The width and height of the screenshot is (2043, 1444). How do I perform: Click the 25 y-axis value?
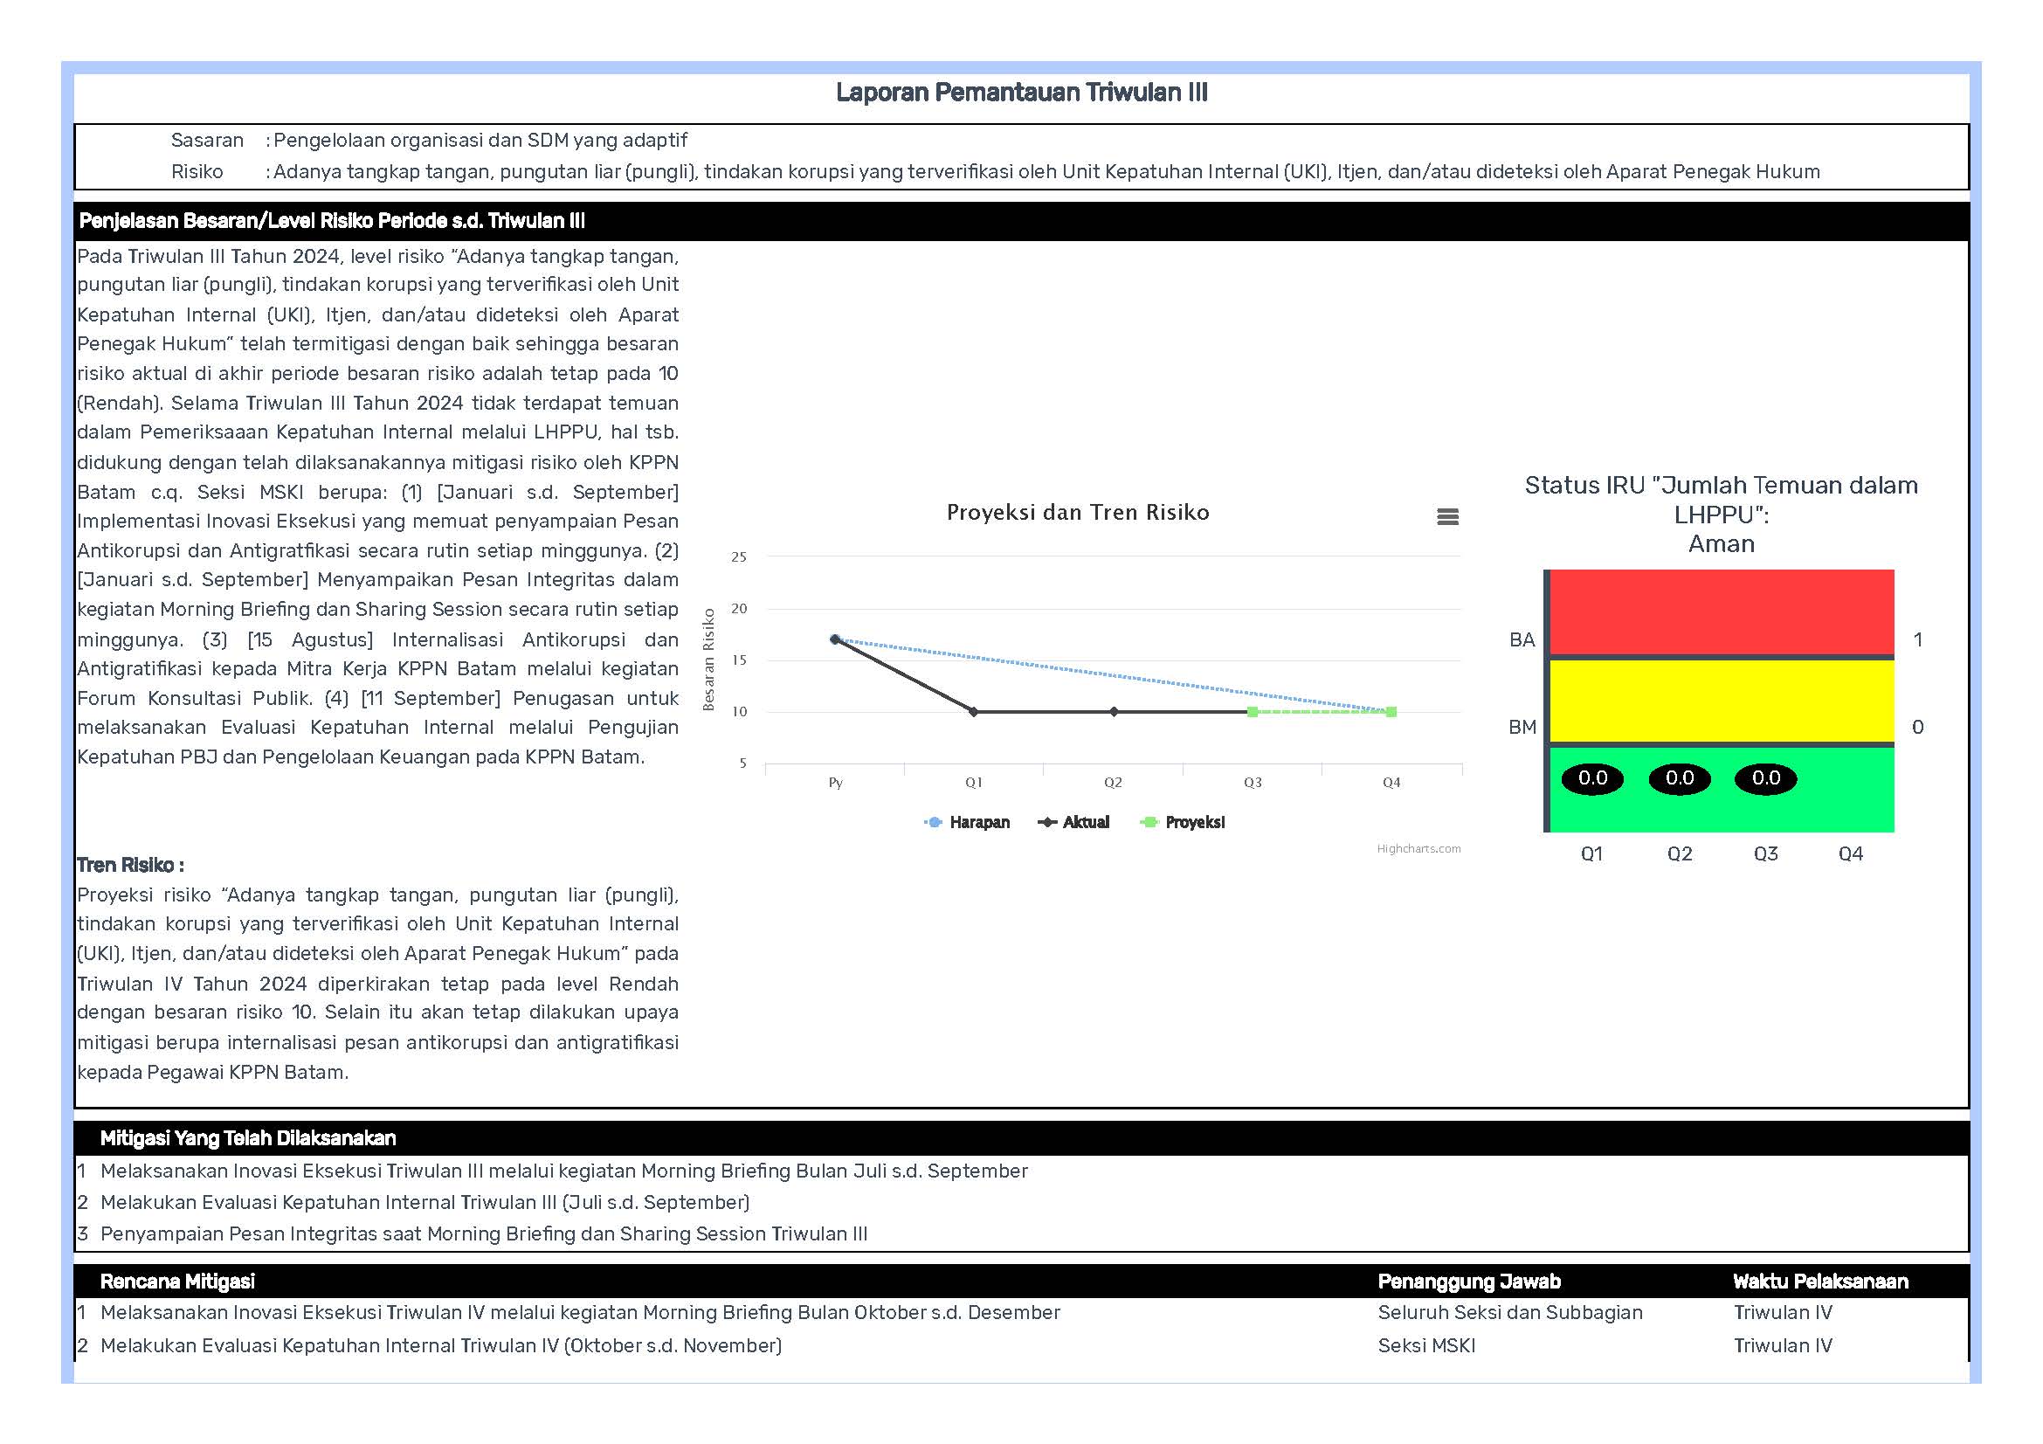(739, 557)
